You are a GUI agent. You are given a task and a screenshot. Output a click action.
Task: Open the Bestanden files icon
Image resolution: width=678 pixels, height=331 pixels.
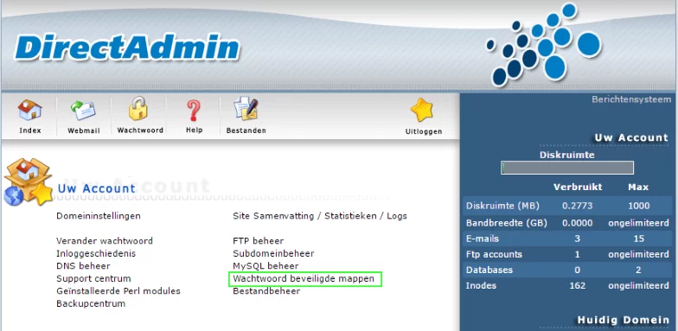click(246, 109)
